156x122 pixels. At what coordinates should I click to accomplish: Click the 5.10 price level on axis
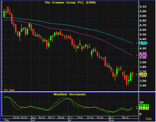click(x=143, y=7)
